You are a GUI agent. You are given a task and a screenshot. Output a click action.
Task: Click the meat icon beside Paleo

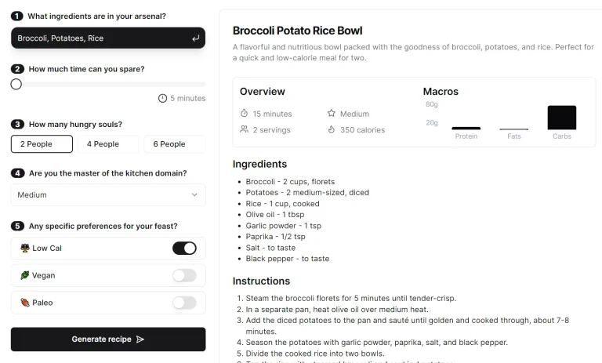tap(24, 303)
